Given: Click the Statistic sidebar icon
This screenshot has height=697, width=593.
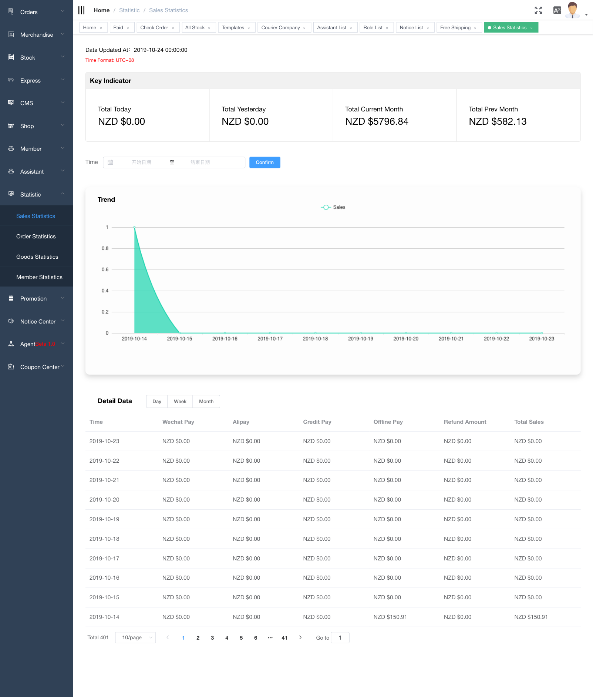Looking at the screenshot, I should [x=11, y=194].
